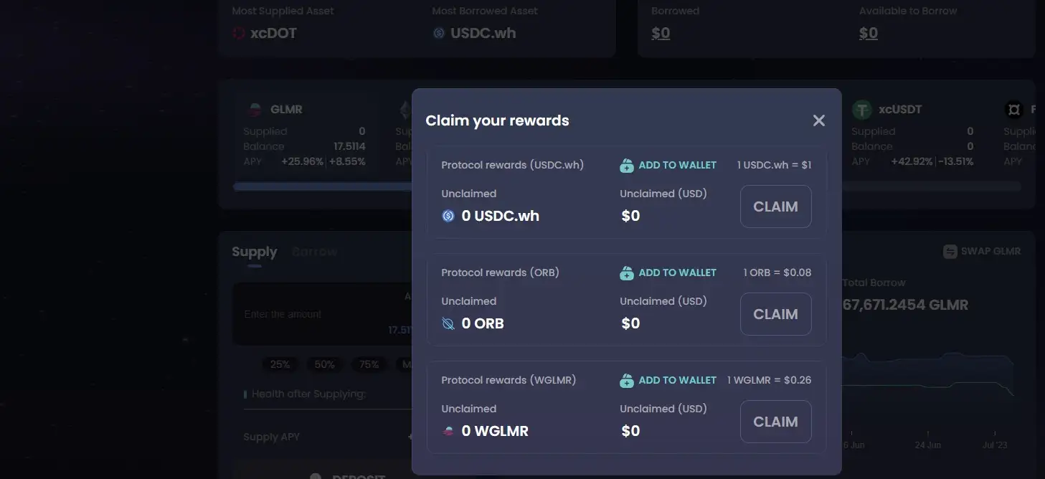1045x479 pixels.
Task: Select the 25% amount preset
Action: (280, 364)
